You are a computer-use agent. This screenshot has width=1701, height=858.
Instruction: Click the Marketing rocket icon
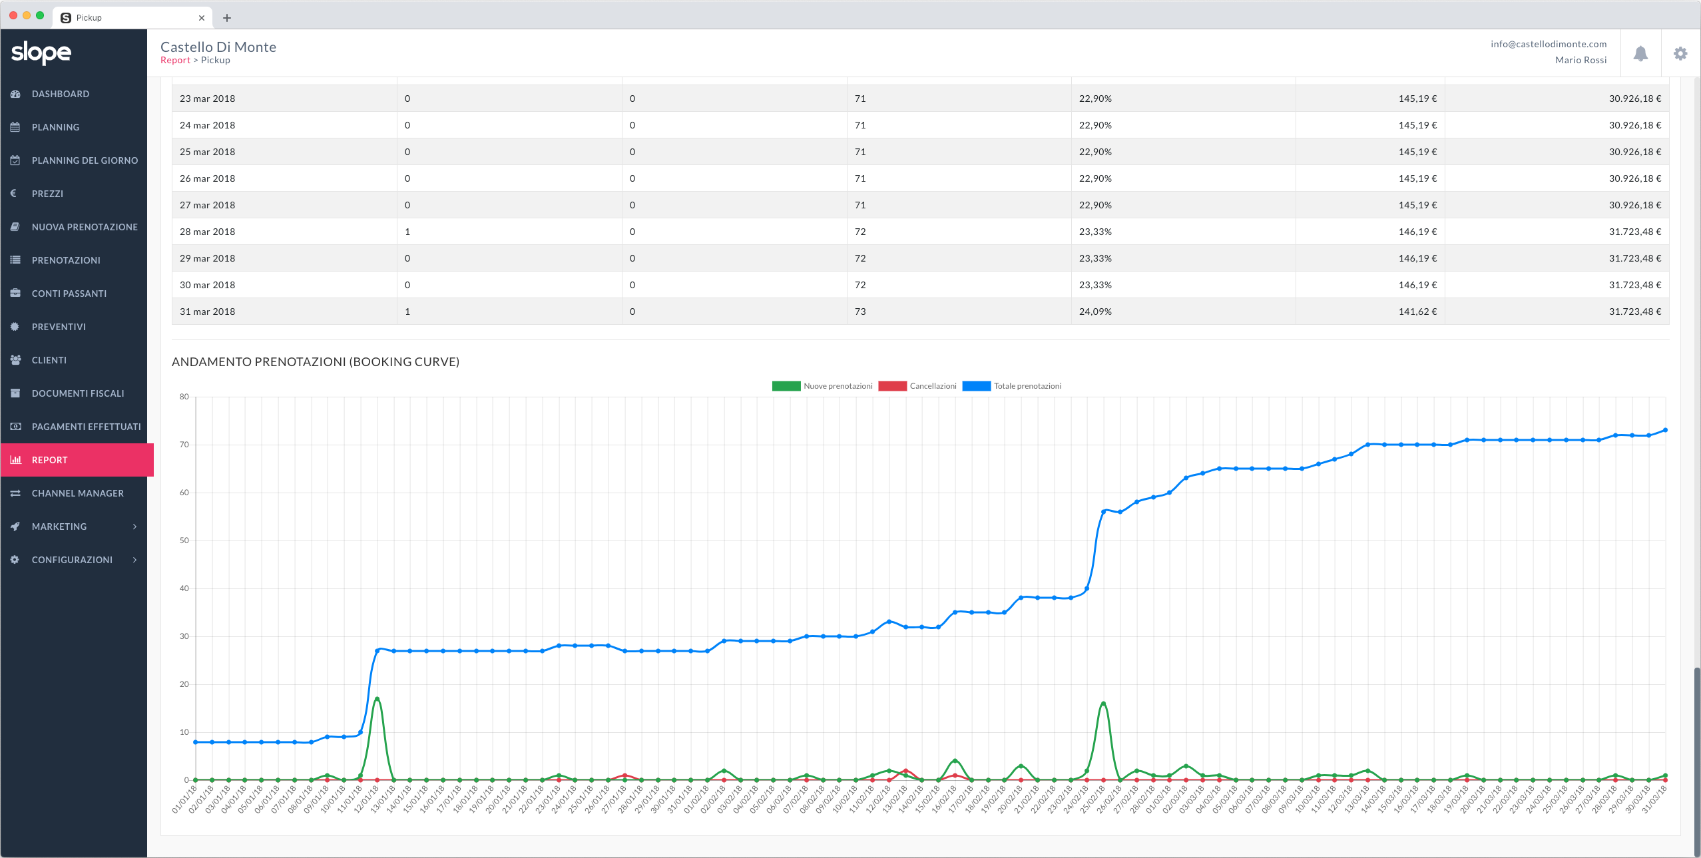coord(15,527)
